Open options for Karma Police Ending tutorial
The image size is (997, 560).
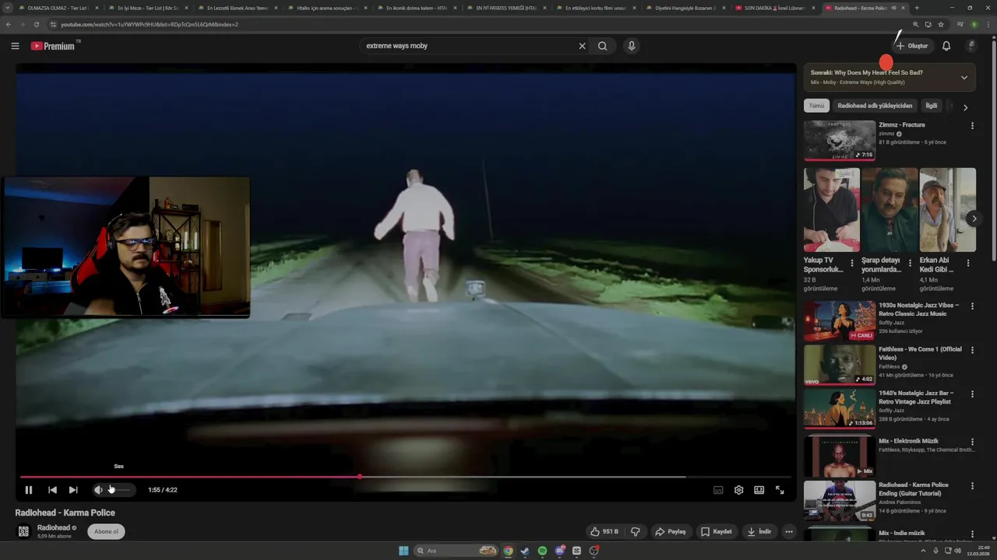tap(972, 485)
